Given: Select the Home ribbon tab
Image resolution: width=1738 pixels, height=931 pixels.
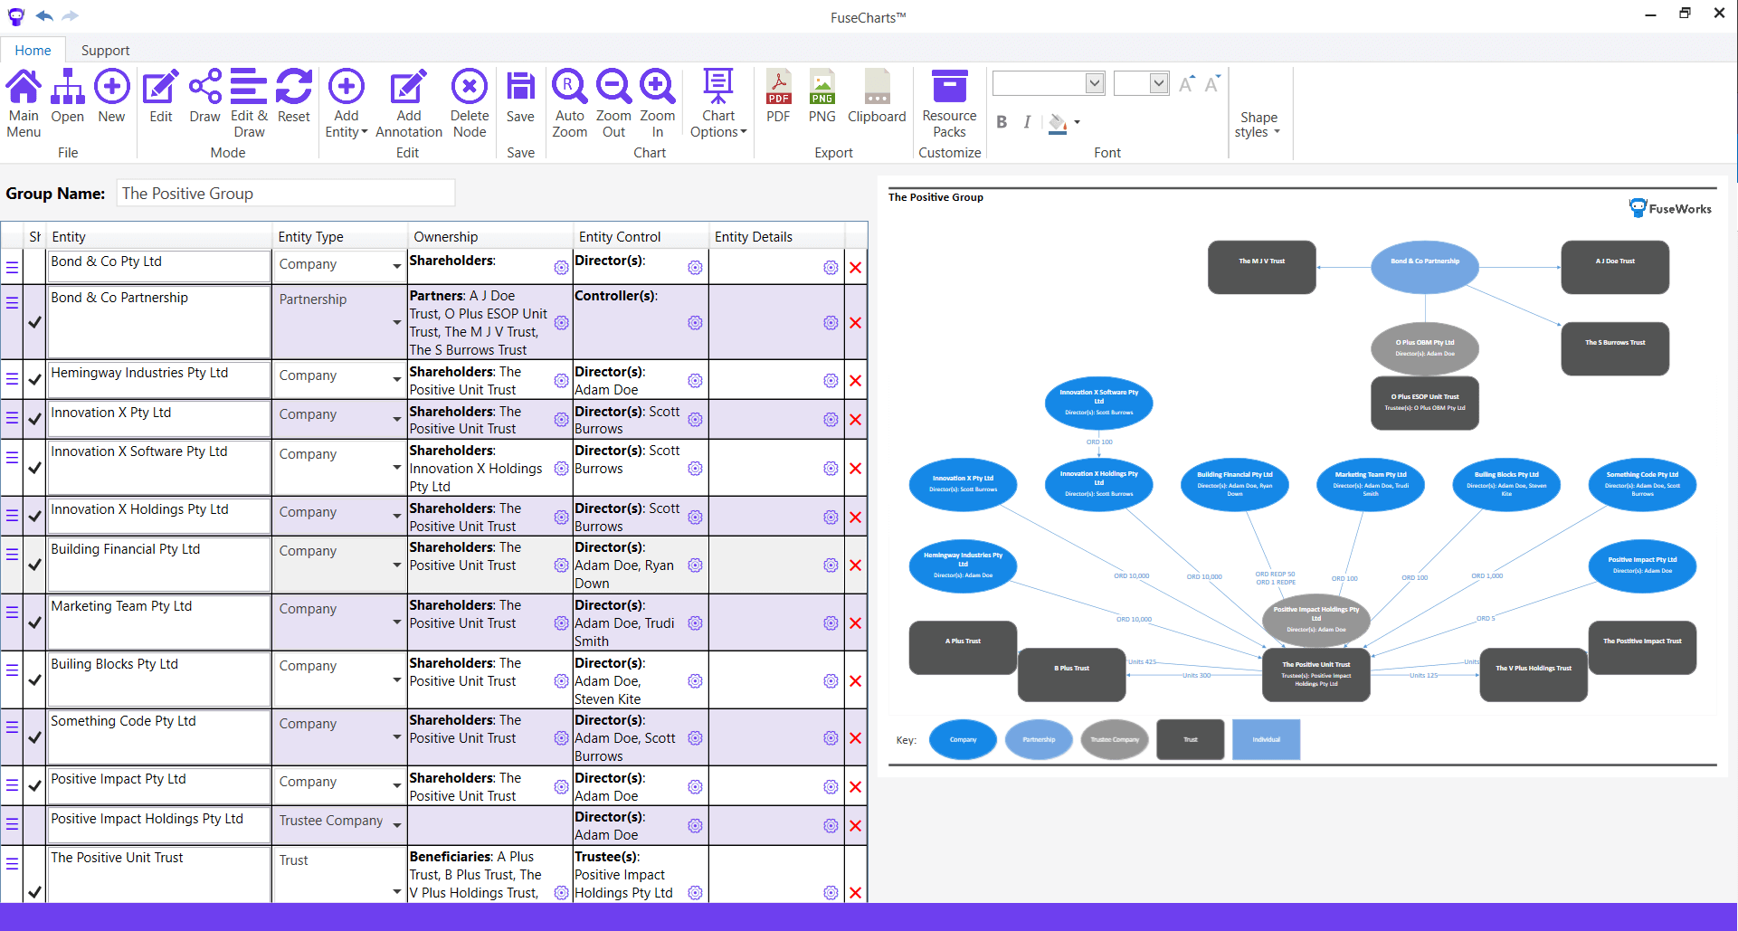Looking at the screenshot, I should (33, 51).
